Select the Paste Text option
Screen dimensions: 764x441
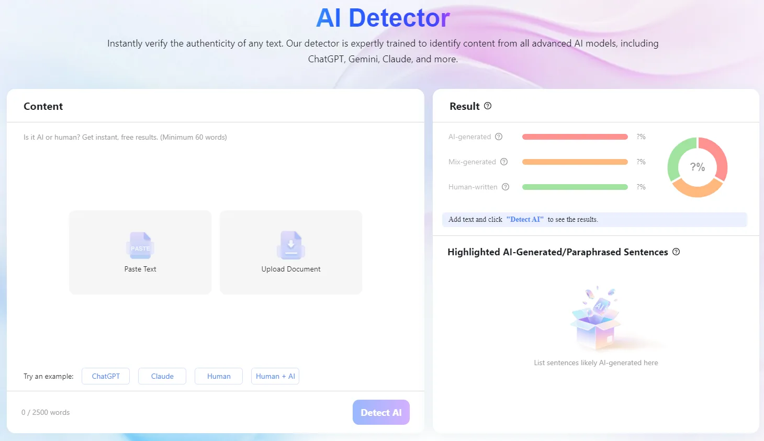pos(140,252)
